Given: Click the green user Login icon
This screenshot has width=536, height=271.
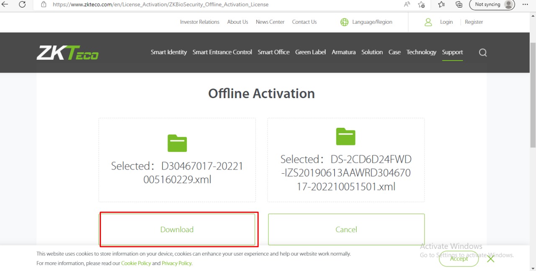Looking at the screenshot, I should click(x=428, y=22).
